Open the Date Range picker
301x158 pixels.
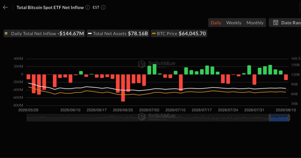(285, 23)
